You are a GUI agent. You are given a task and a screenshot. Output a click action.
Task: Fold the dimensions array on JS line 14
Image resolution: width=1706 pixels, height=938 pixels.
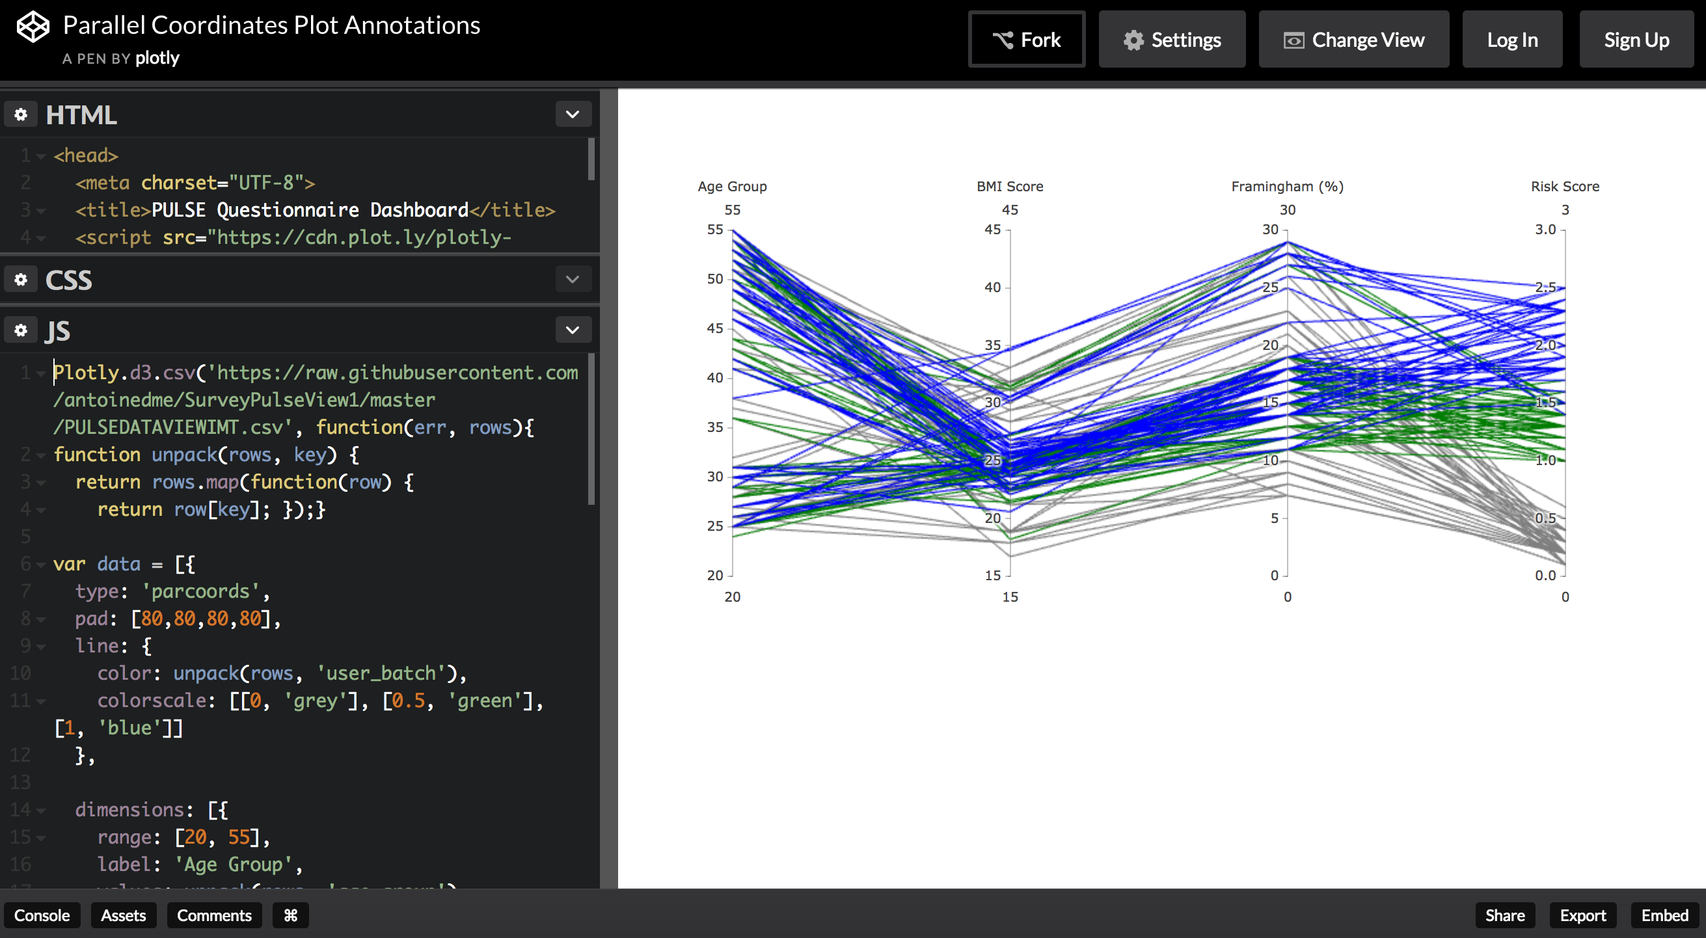pyautogui.click(x=41, y=811)
